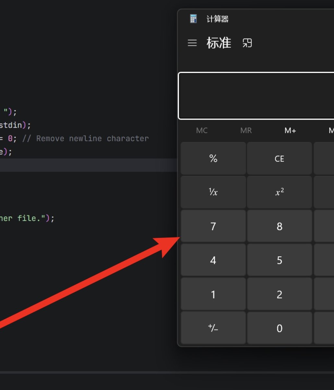This screenshot has width=334, height=390.
Task: Open the calculator hamburger navigation menu
Action: 192,43
